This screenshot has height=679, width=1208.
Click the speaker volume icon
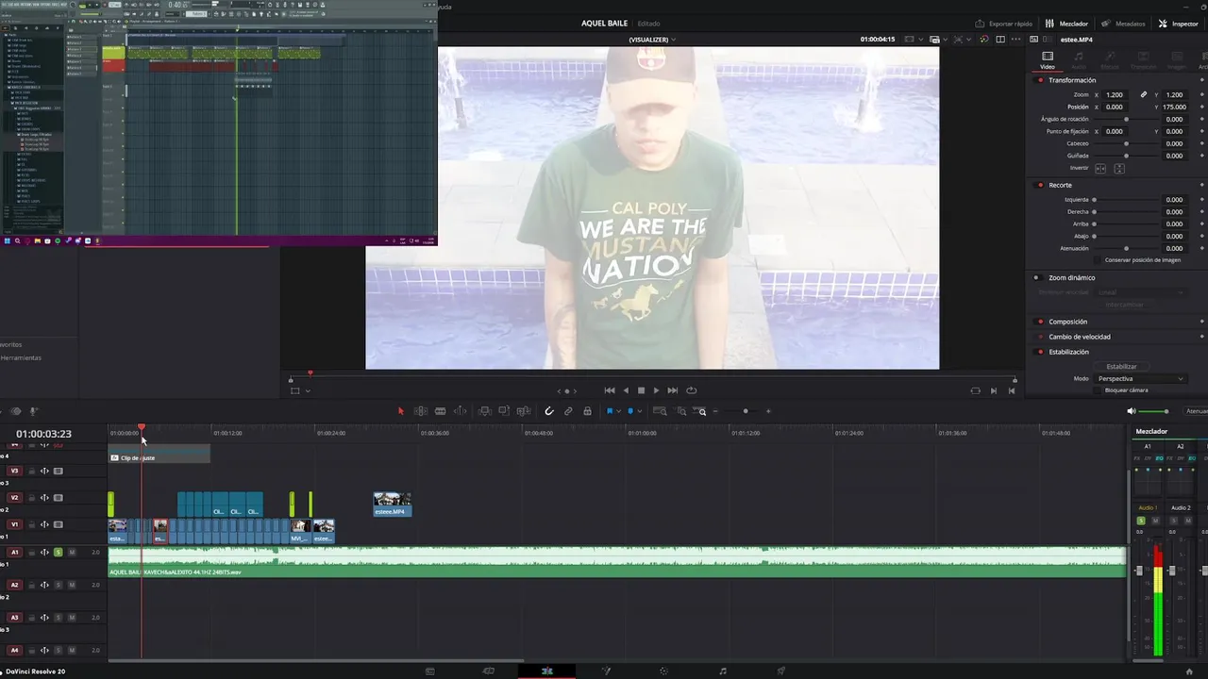pyautogui.click(x=1132, y=411)
